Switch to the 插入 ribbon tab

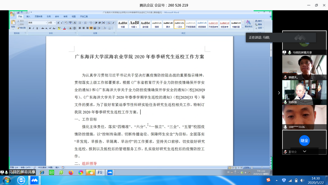pos(28,17)
